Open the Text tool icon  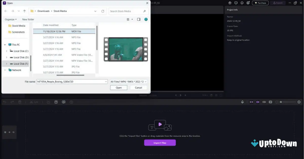click(55, 102)
